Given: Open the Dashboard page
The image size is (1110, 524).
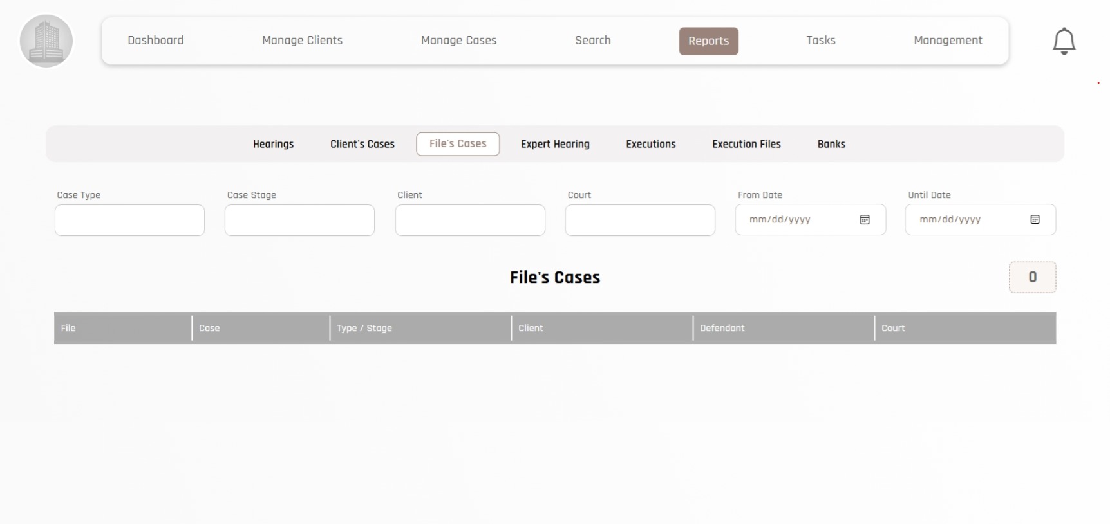Looking at the screenshot, I should tap(155, 41).
